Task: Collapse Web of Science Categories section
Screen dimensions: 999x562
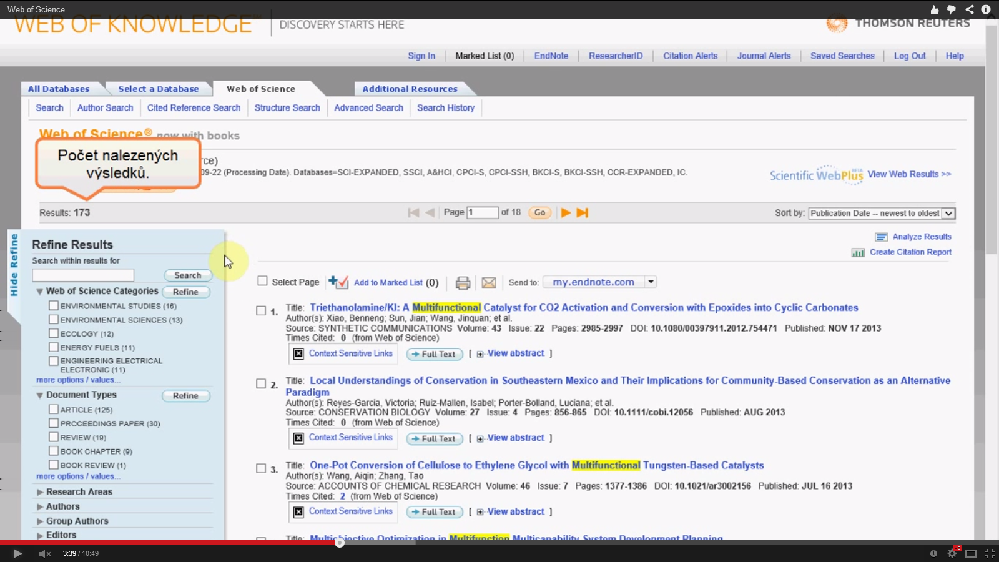Action: pos(39,292)
